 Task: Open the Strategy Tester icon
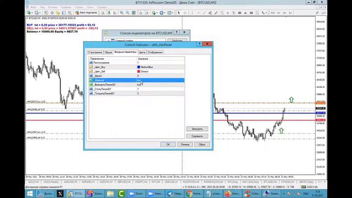tap(70, 13)
